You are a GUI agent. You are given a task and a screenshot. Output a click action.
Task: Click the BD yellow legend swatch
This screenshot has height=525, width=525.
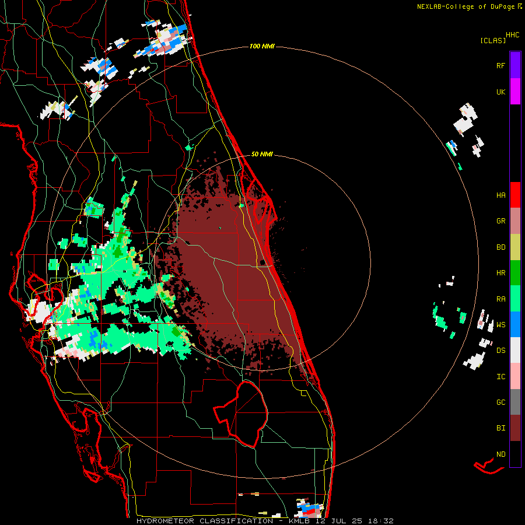pyautogui.click(x=515, y=247)
